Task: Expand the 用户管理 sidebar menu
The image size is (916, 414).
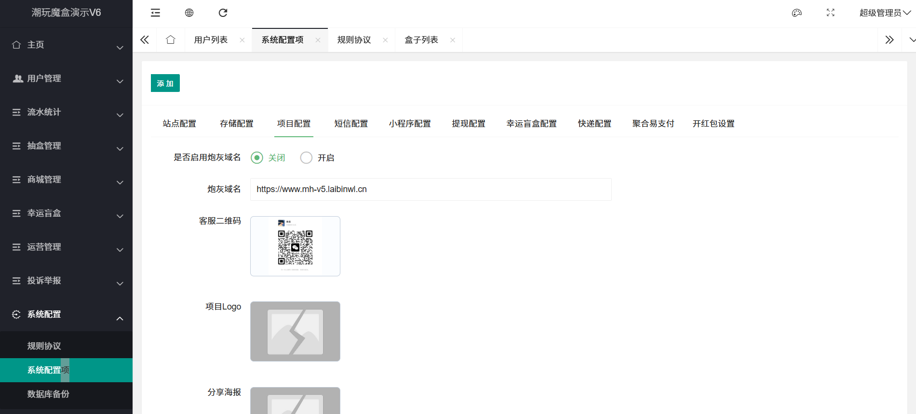Action: 66,78
